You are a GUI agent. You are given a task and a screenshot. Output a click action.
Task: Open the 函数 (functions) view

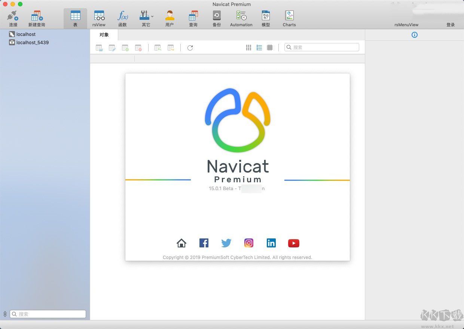[x=123, y=17]
